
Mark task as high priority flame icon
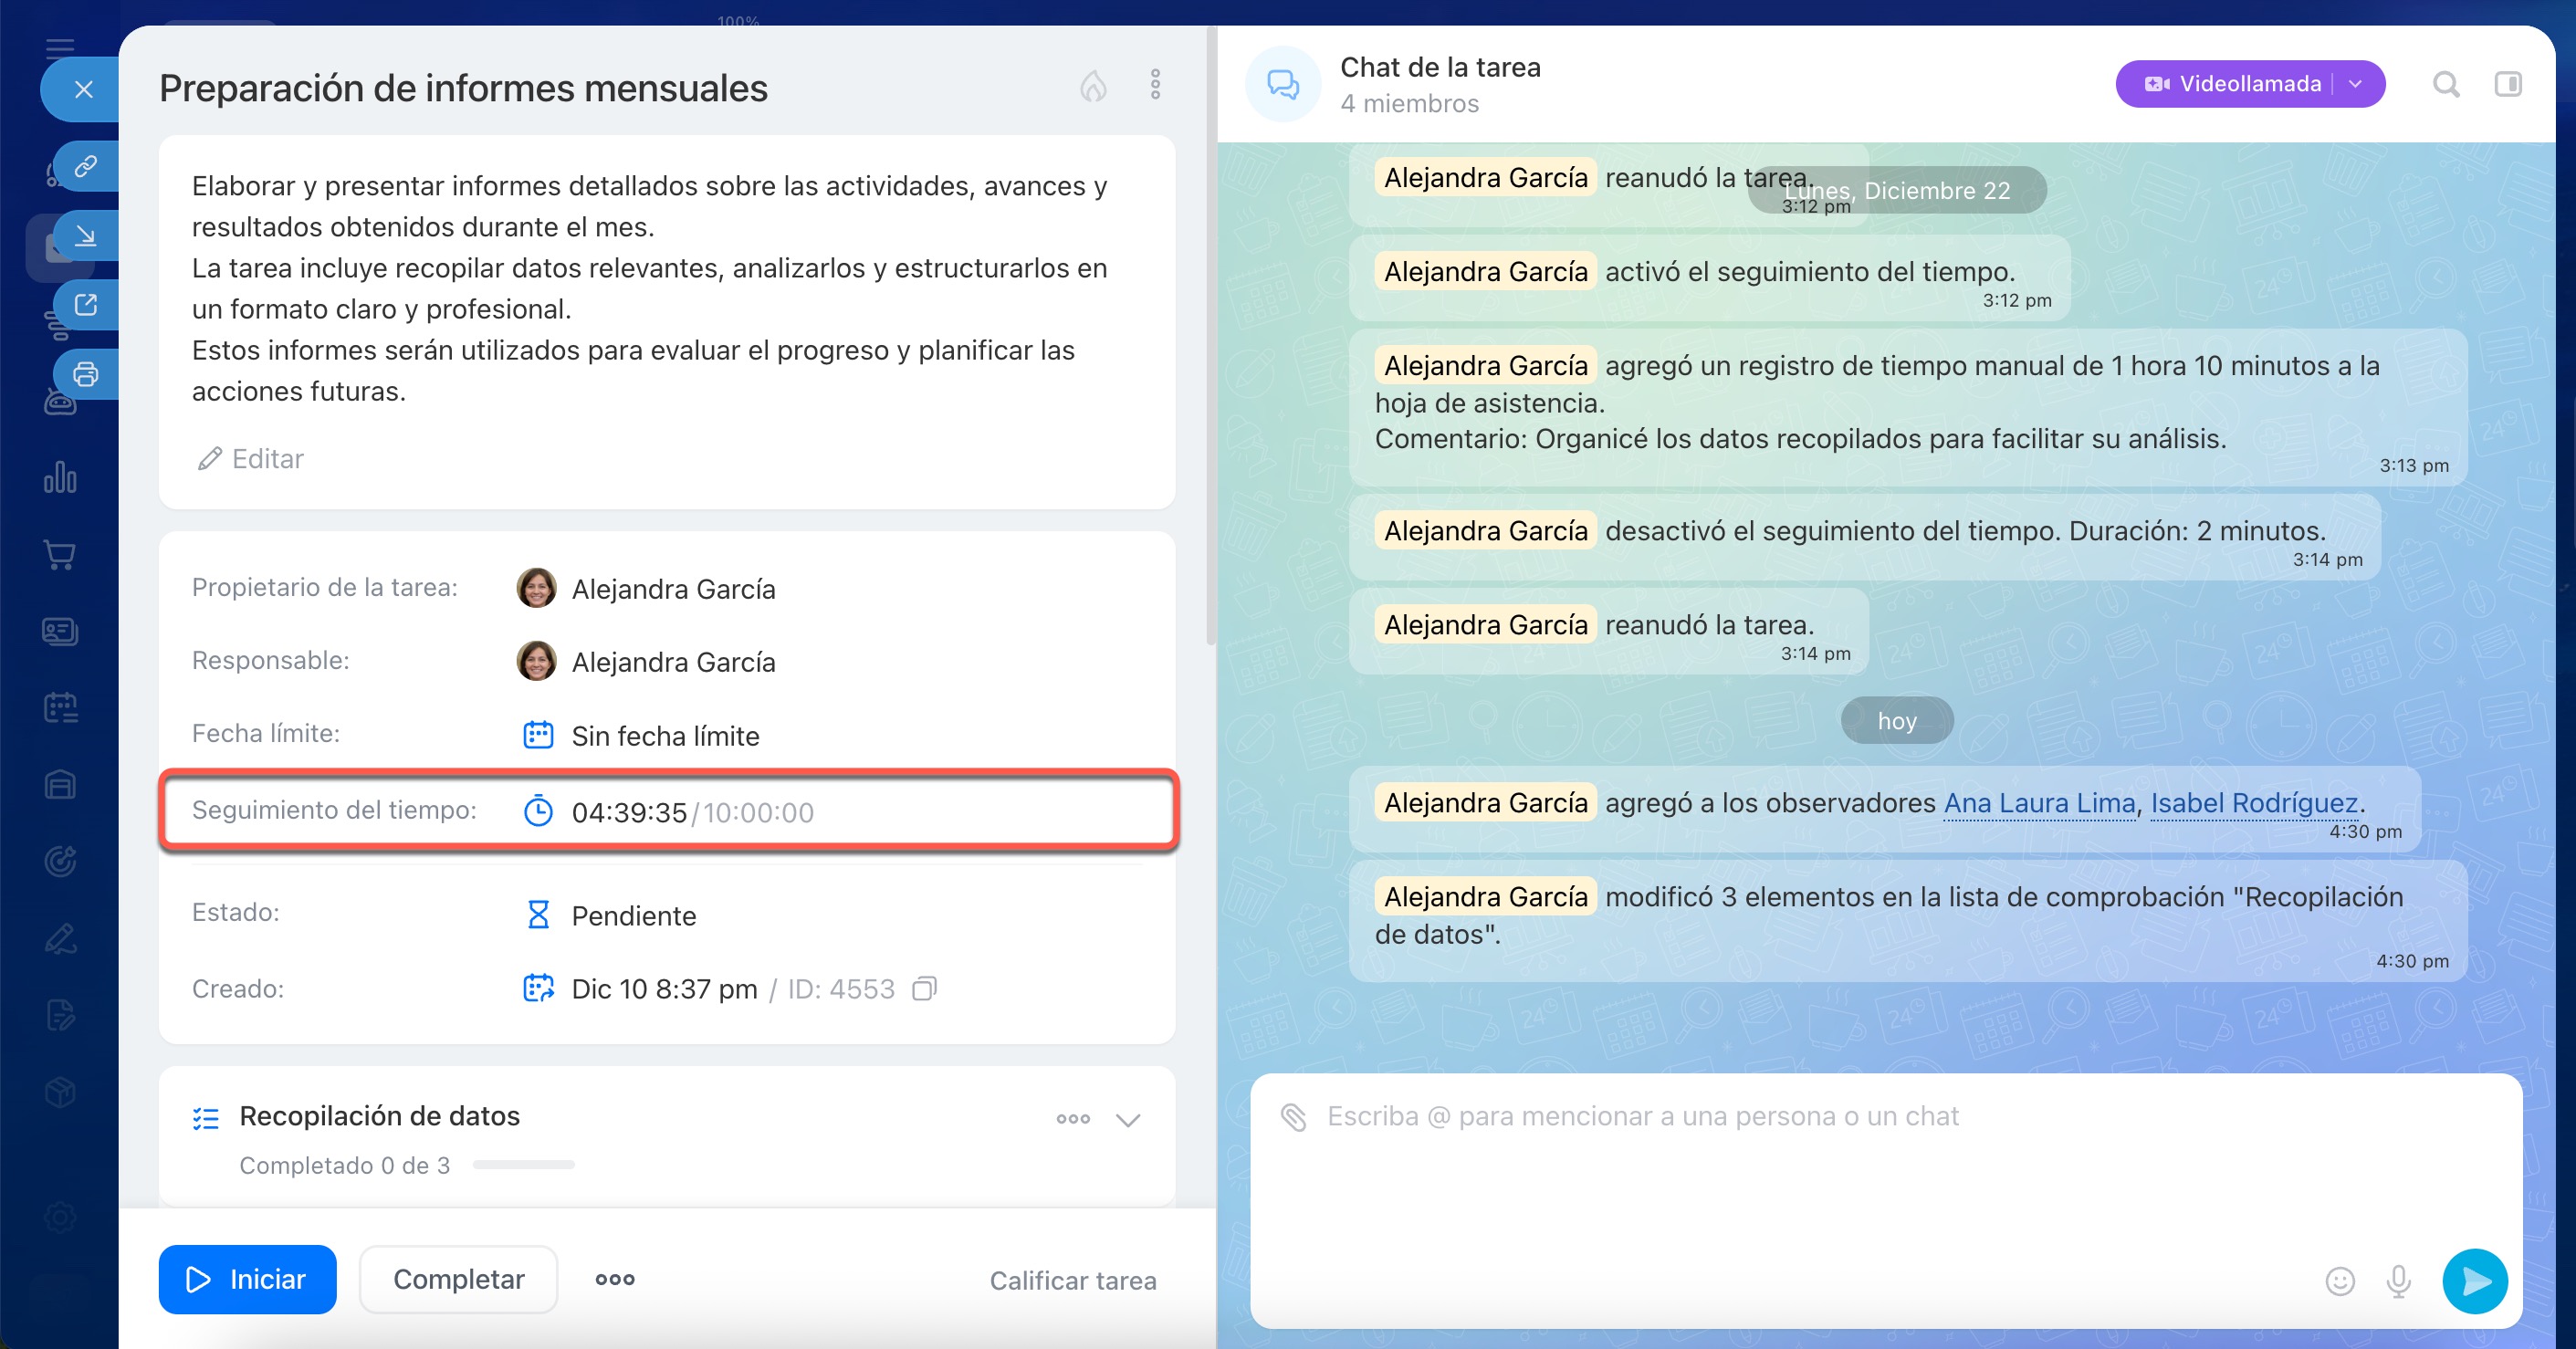click(1093, 86)
